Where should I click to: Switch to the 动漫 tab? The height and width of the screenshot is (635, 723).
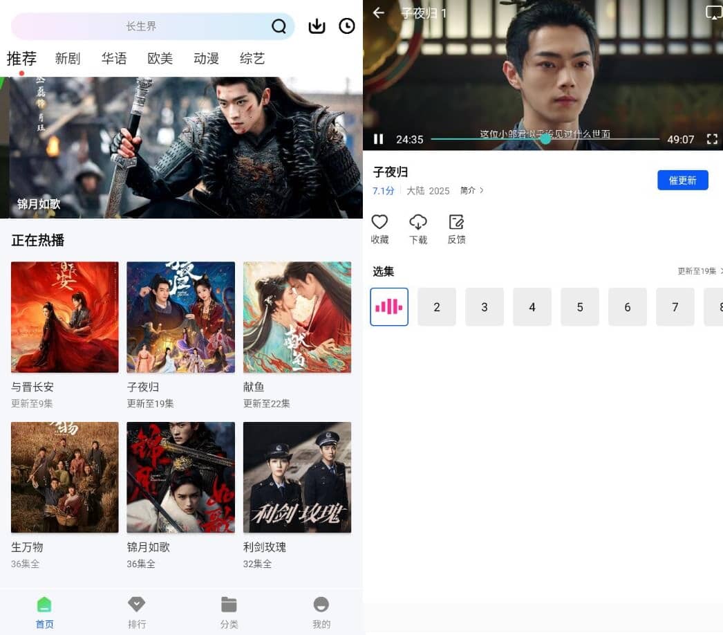coord(206,59)
